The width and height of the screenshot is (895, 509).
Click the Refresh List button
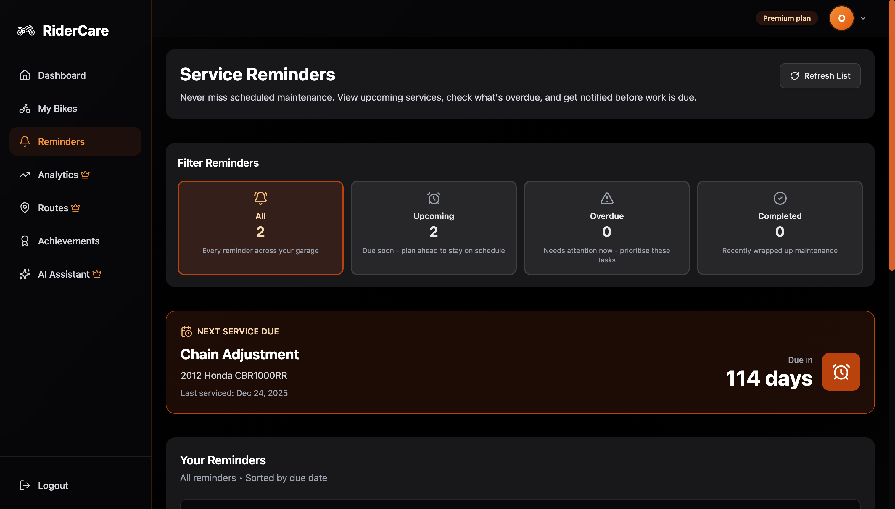click(x=820, y=75)
